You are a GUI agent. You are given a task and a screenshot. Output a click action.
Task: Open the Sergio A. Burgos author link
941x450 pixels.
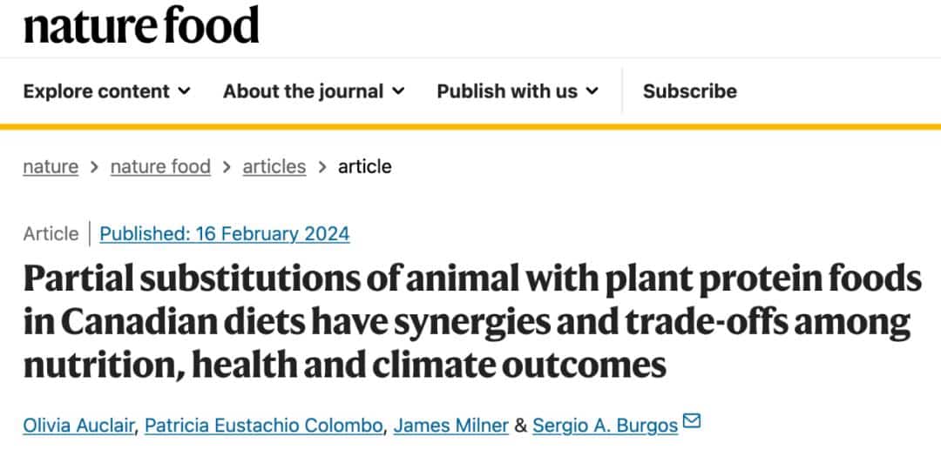click(x=606, y=426)
